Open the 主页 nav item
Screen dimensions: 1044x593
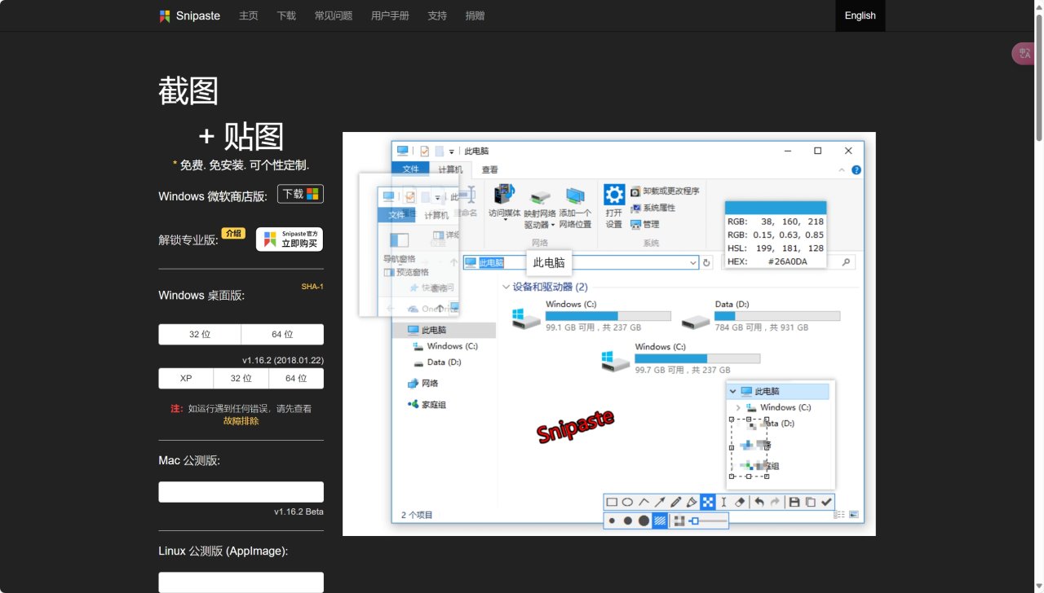click(x=248, y=15)
